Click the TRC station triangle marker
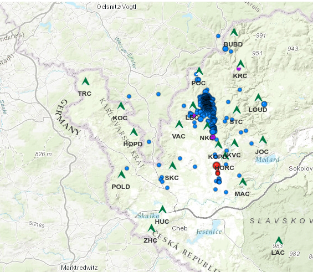The height and width of the screenshot is (272, 313). [86, 81]
